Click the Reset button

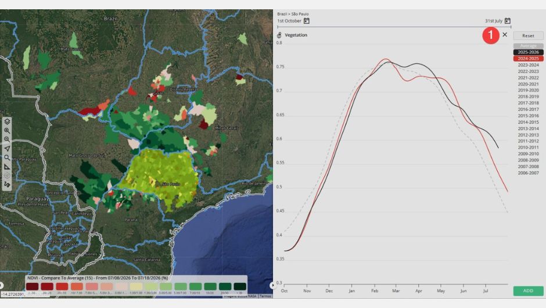[x=528, y=35]
